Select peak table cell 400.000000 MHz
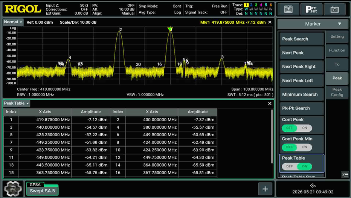This screenshot has height=198, width=351. tap(152, 120)
